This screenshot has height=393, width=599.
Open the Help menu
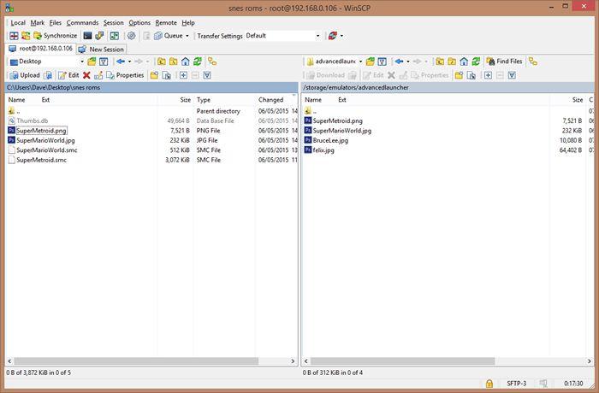(x=188, y=23)
